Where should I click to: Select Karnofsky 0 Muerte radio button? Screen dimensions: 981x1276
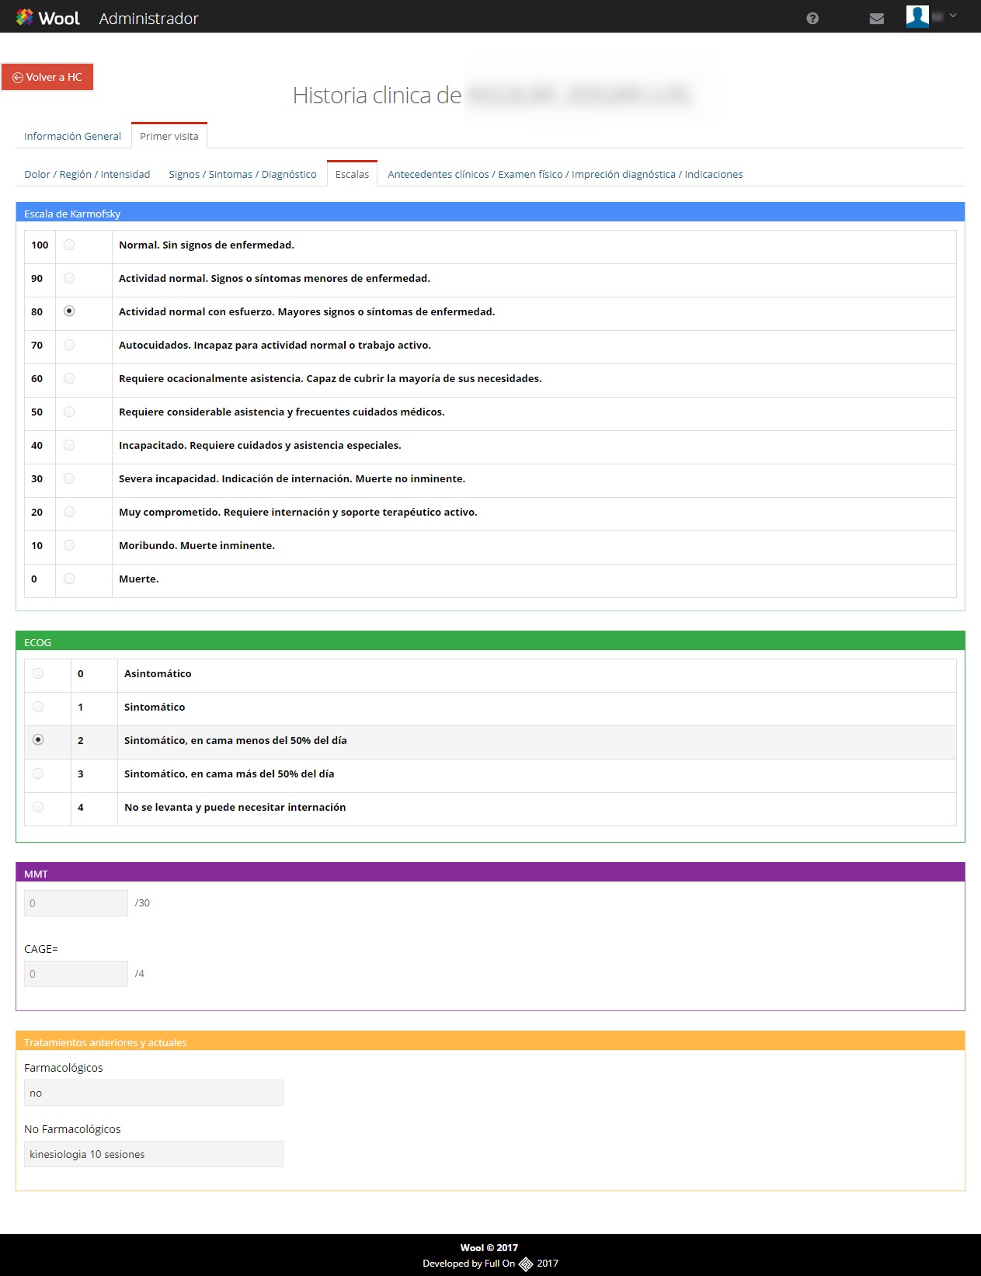coord(69,579)
